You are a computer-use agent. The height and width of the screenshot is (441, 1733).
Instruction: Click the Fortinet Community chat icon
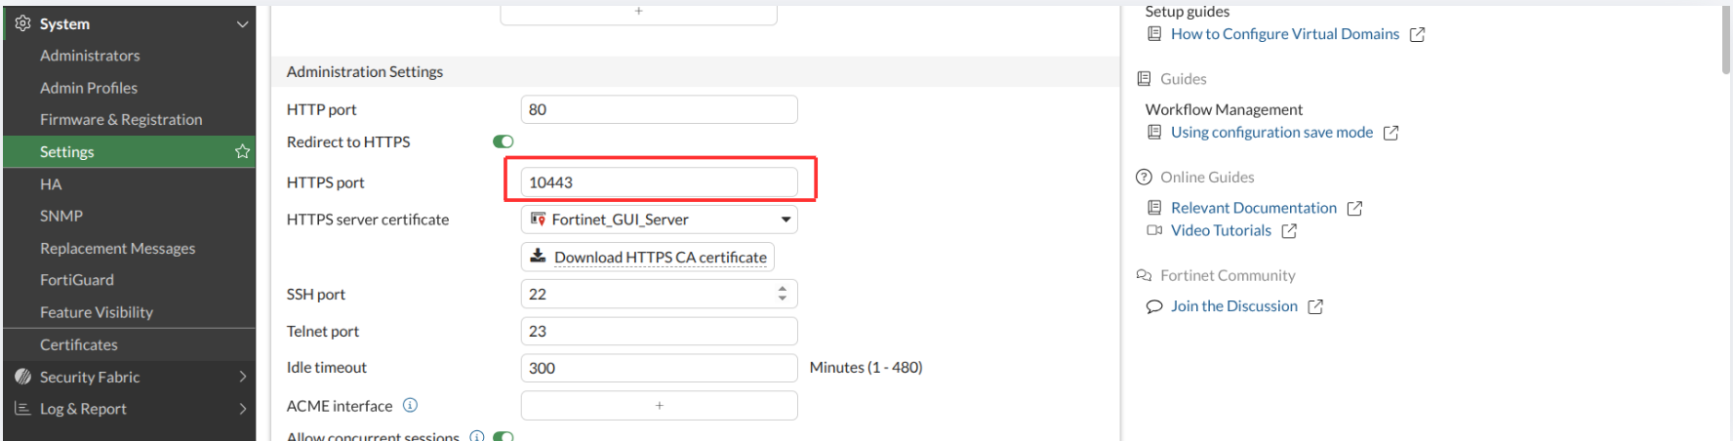click(x=1145, y=275)
